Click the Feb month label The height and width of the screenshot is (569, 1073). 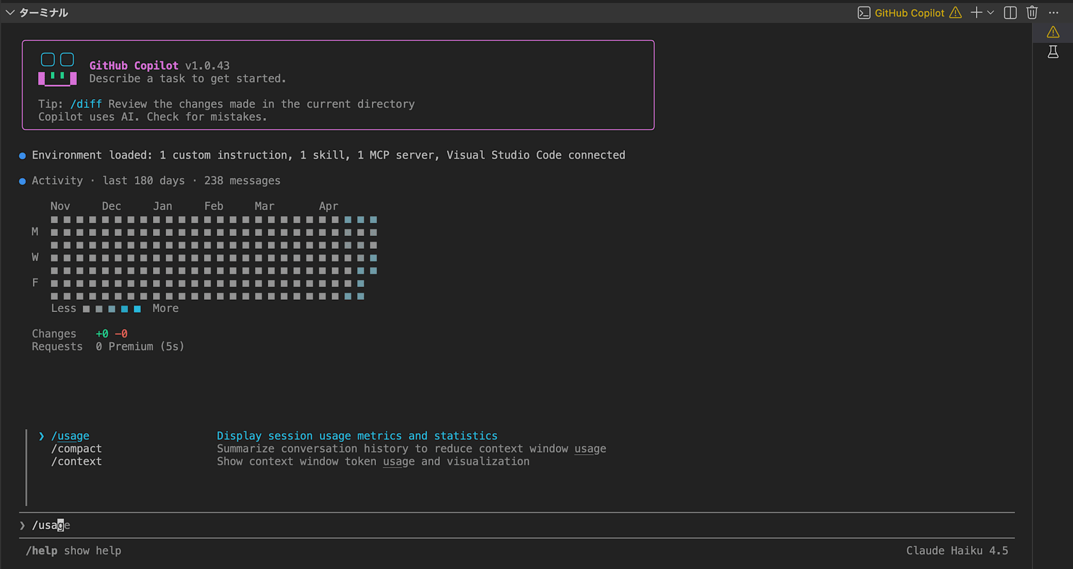tap(214, 206)
